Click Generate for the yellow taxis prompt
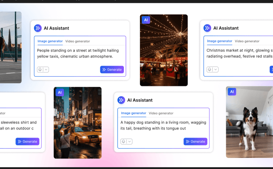 tap(112, 69)
